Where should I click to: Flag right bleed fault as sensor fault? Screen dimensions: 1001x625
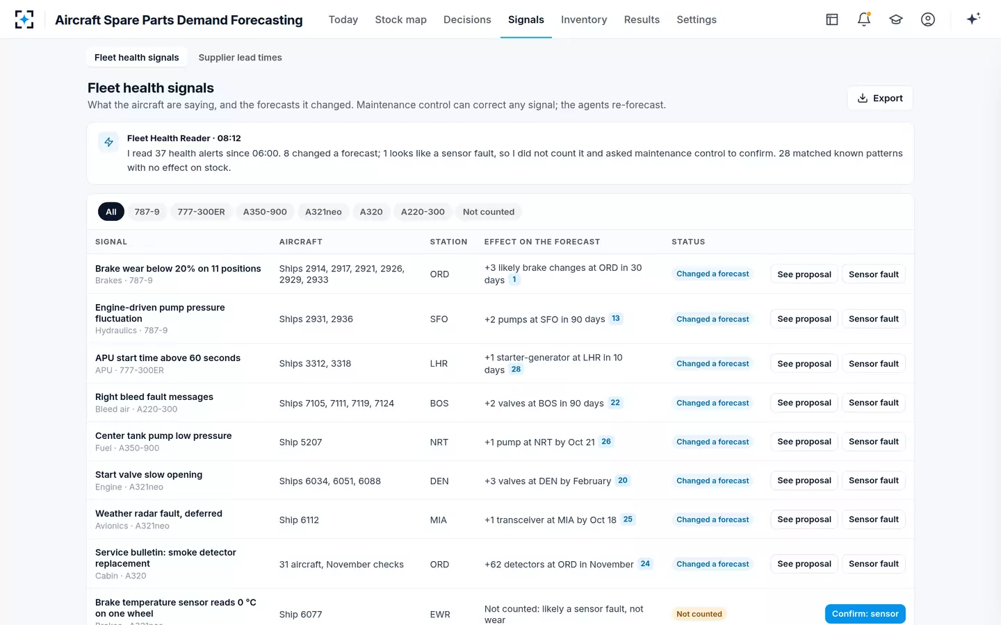pos(874,403)
